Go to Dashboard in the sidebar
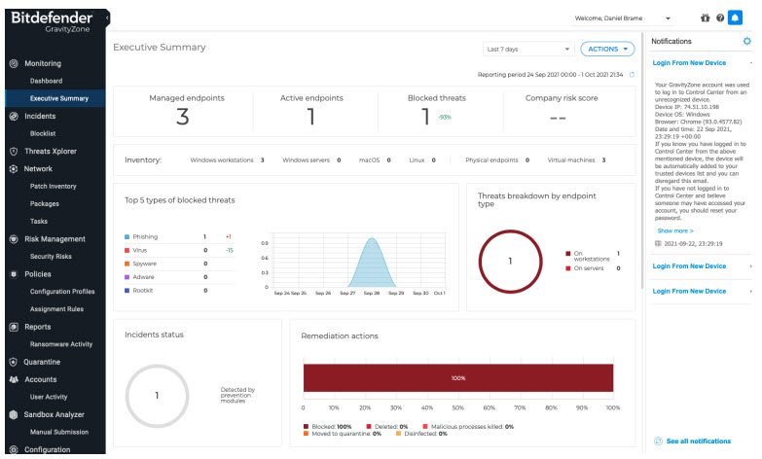The height and width of the screenshot is (459, 762). (x=46, y=81)
